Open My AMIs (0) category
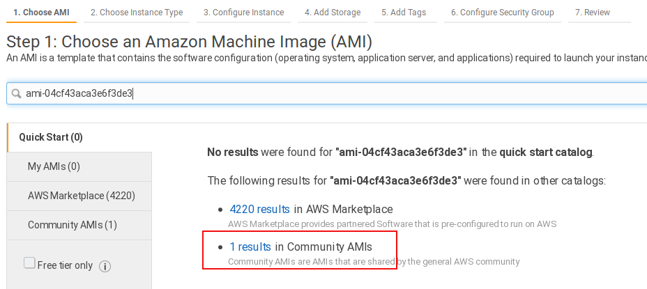 click(54, 166)
